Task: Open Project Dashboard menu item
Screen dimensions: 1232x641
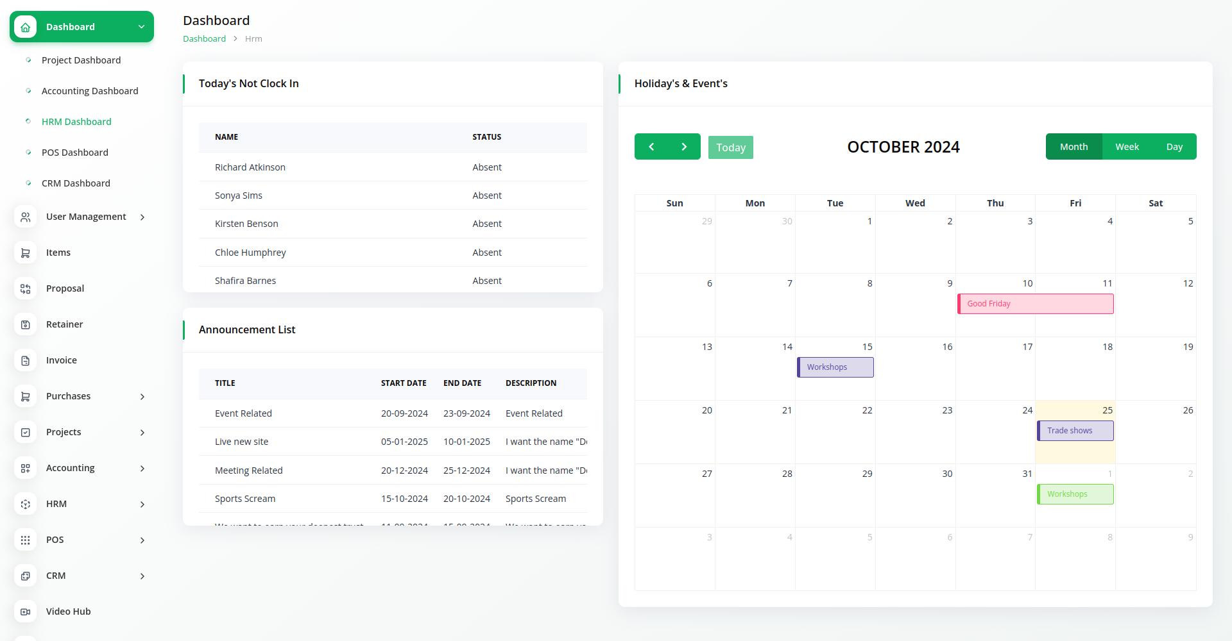Action: 81,60
